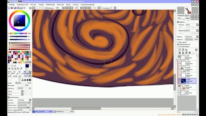Open the zoom percentage dropdown
The image size is (206, 116).
coord(63,8)
